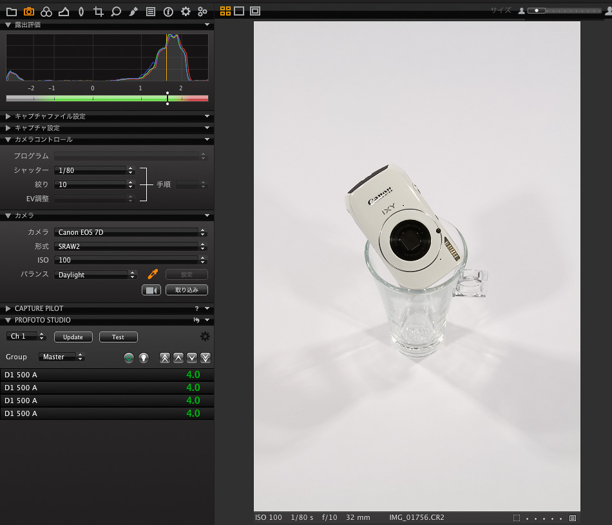The width and height of the screenshot is (612, 525).
Task: Open the Adjustments clipboard tool tab
Action: 151,12
